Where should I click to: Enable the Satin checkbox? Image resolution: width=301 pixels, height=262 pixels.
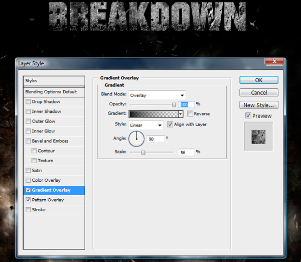coord(28,170)
